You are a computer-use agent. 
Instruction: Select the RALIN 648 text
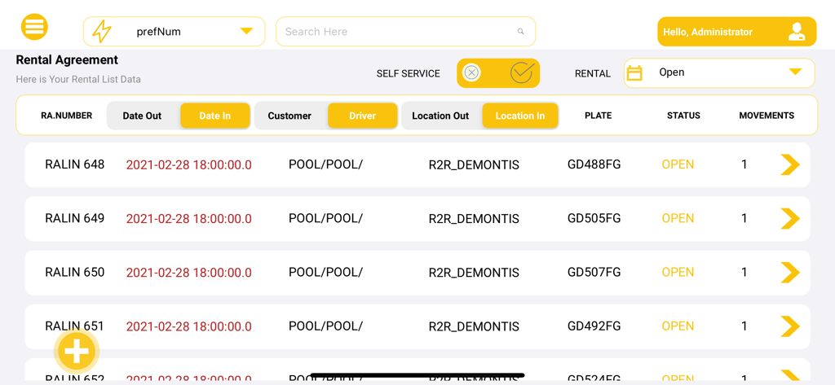pyautogui.click(x=74, y=164)
